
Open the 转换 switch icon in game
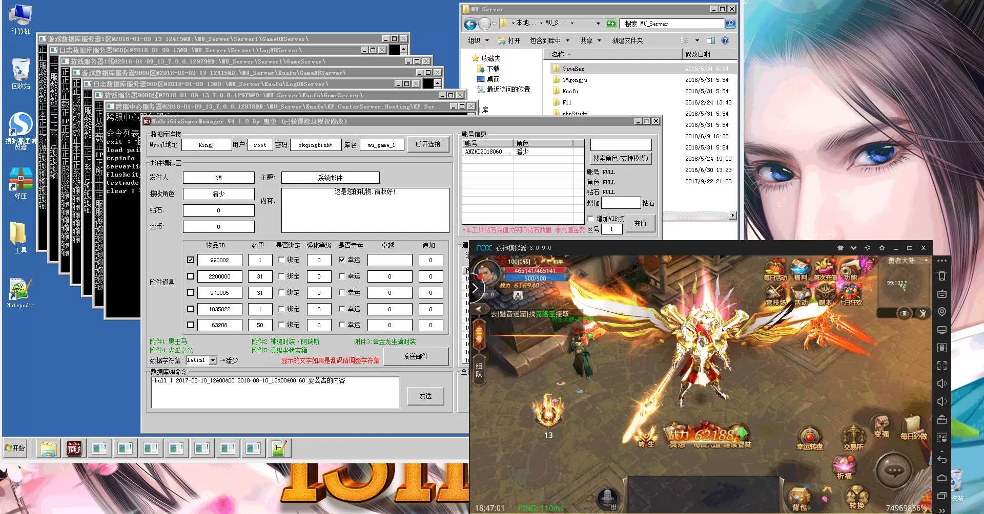856,498
